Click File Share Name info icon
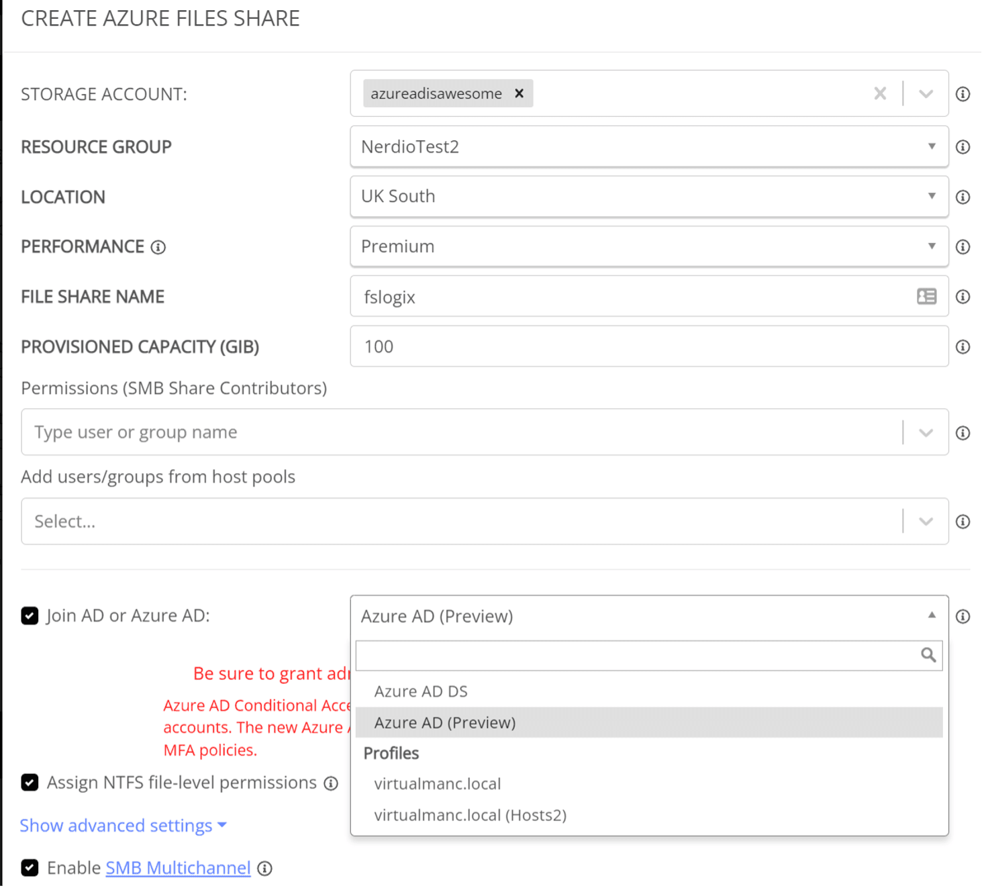This screenshot has width=982, height=888. coord(963,297)
